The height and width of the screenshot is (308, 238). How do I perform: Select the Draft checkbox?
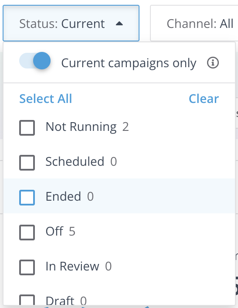pyautogui.click(x=27, y=300)
